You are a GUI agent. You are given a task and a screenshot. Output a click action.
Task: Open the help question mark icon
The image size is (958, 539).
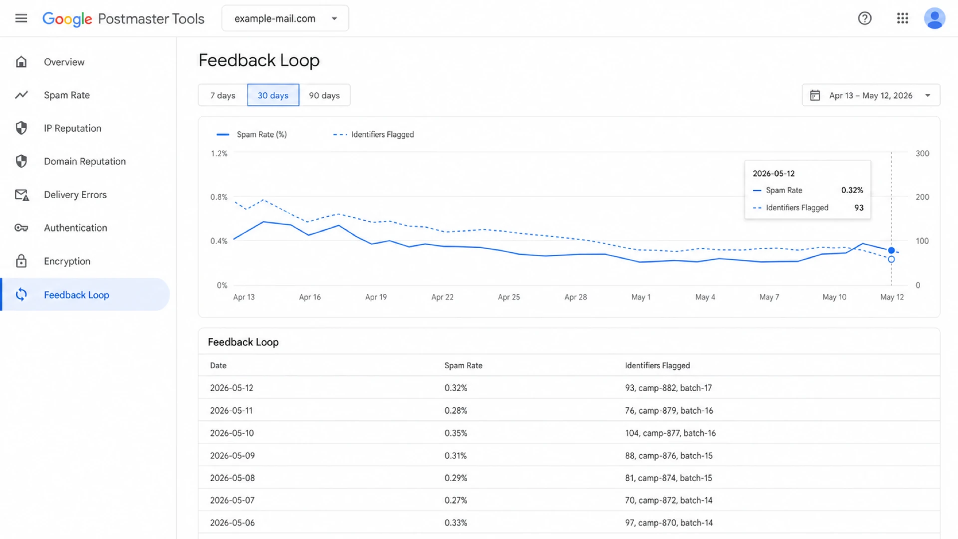pos(865,18)
